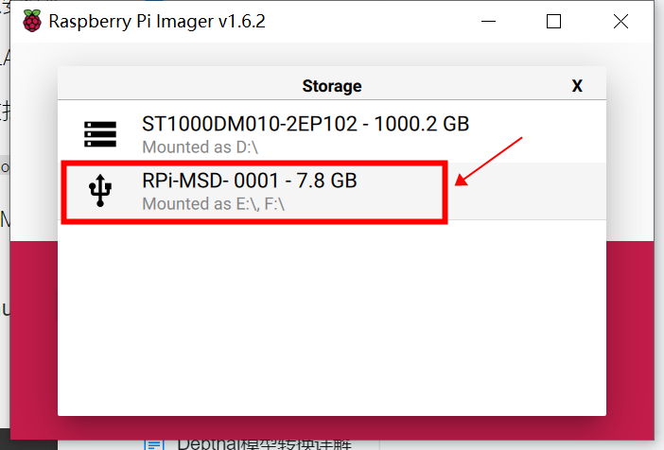Click the blue document icon at bottom

click(154, 442)
